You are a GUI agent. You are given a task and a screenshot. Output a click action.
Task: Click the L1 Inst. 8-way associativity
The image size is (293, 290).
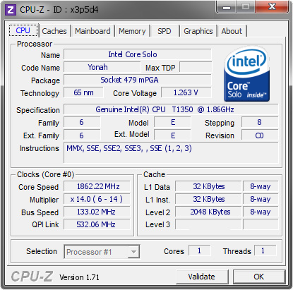[261, 199]
